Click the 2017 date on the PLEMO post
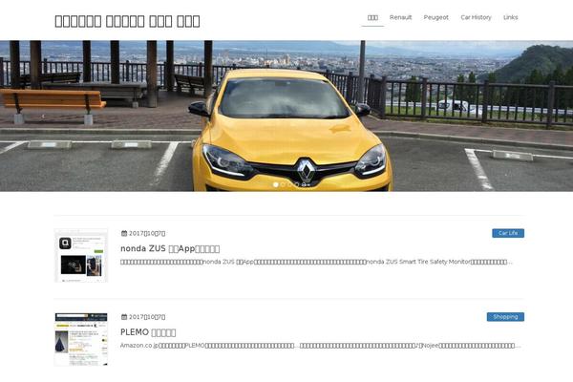Screen dimensions: 573x382 coord(147,317)
